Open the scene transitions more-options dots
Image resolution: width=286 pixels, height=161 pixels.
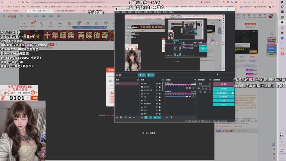pos(209,92)
